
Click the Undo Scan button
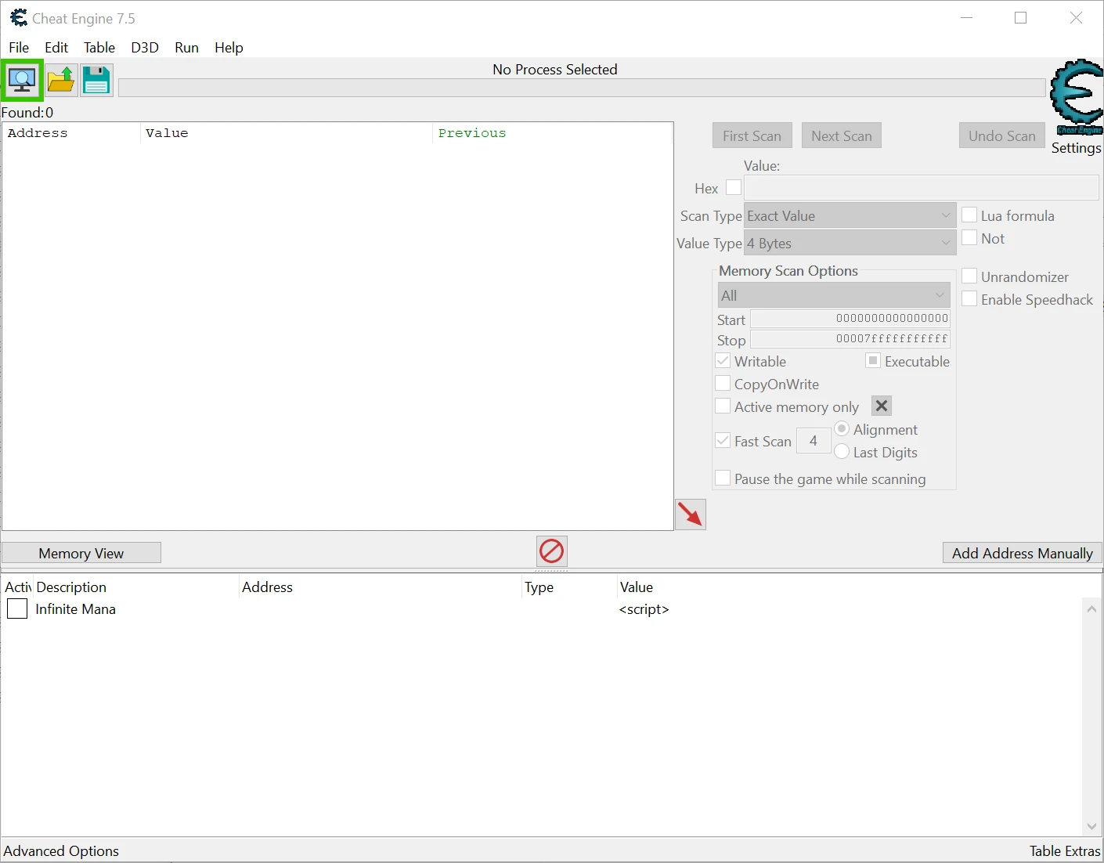[x=1002, y=135]
